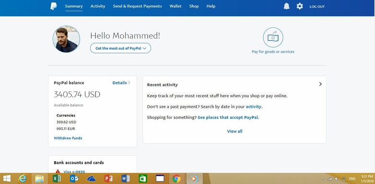Open the Wallet tab
The height and width of the screenshot is (184, 375).
click(x=176, y=6)
